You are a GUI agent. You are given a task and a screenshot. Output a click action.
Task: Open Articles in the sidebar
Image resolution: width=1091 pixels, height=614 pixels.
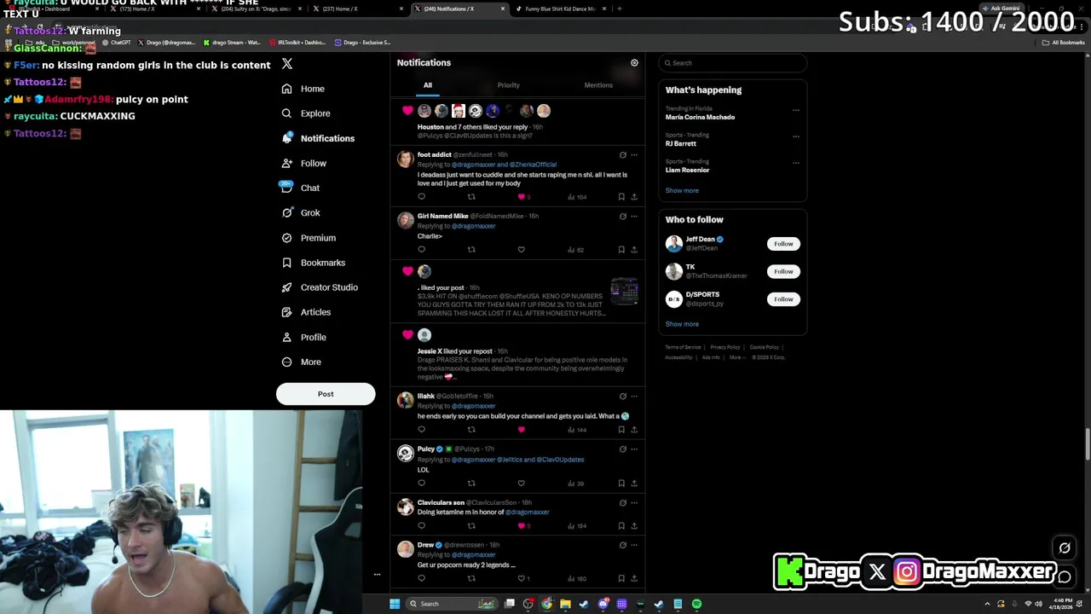coord(306,312)
